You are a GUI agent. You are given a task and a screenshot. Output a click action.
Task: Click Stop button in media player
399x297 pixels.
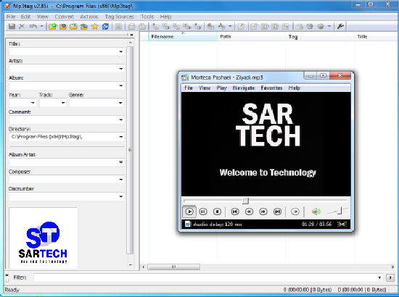click(x=217, y=212)
